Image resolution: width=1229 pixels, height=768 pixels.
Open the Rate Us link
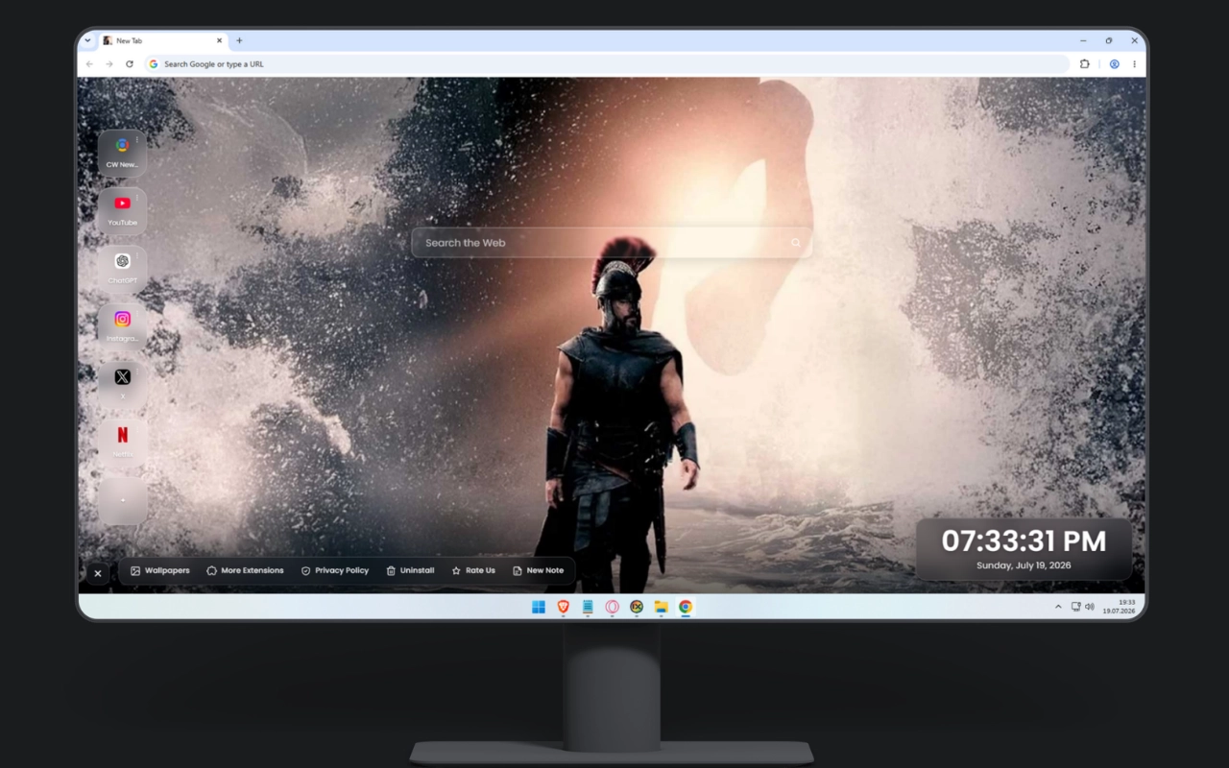coord(474,570)
